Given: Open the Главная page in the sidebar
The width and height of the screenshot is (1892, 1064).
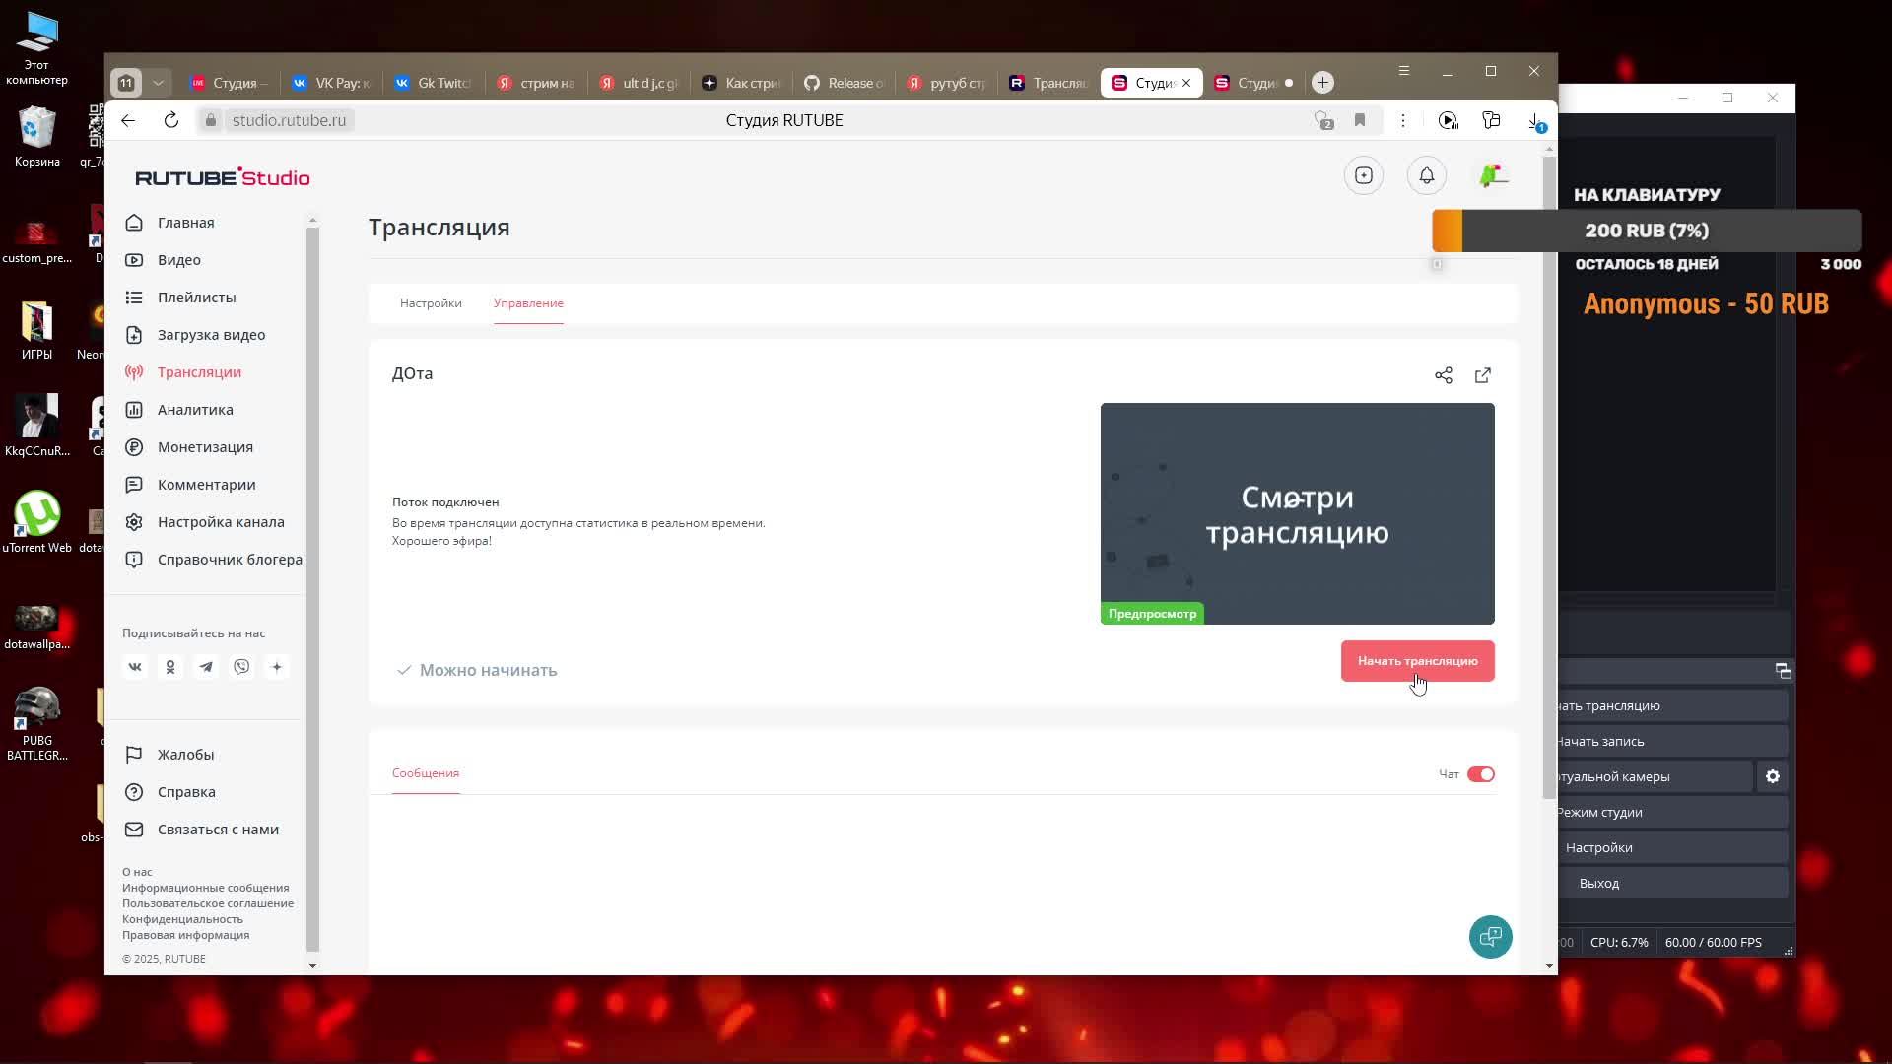Looking at the screenshot, I should pyautogui.click(x=185, y=223).
